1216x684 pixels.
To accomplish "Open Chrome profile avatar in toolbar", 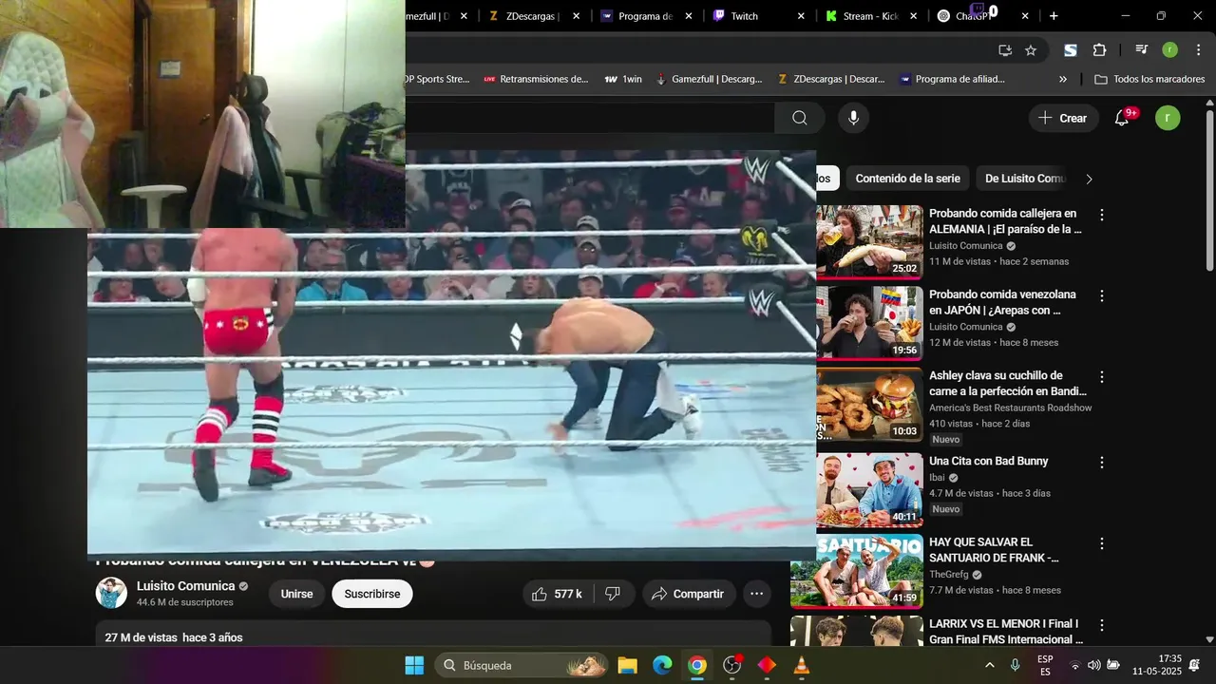I will pyautogui.click(x=1170, y=50).
